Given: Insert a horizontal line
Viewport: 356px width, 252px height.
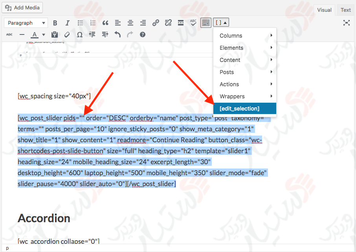Looking at the screenshot, I should [x=22, y=34].
